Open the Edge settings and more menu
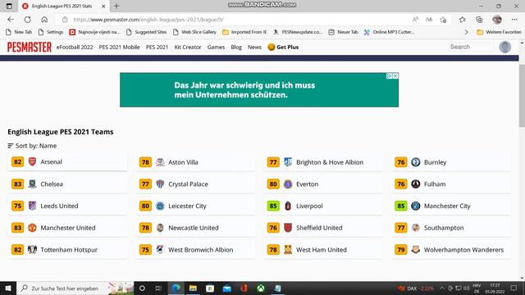Image resolution: width=525 pixels, height=295 pixels. [x=514, y=20]
